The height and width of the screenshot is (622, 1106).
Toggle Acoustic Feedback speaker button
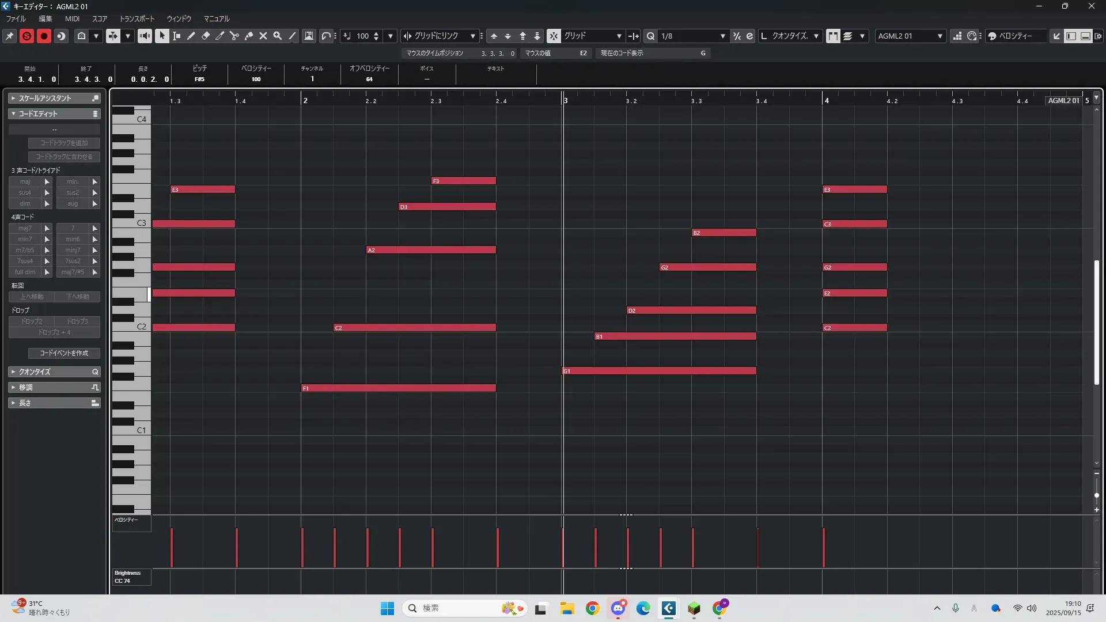coord(145,36)
